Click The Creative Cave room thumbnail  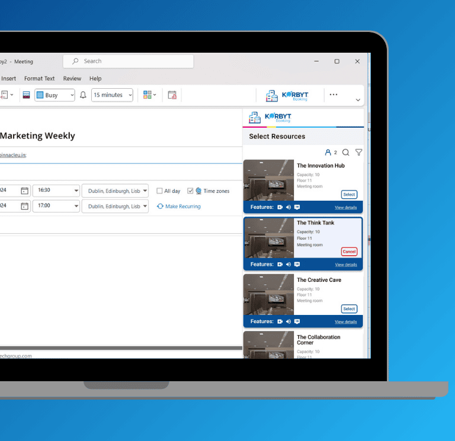pos(269,295)
